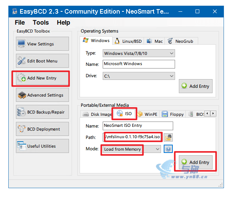This screenshot has height=198, width=230.
Task: Open BCD Backup/Repair
Action: point(42,112)
